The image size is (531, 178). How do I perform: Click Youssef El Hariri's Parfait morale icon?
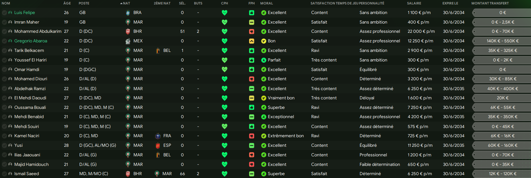pos(263,60)
